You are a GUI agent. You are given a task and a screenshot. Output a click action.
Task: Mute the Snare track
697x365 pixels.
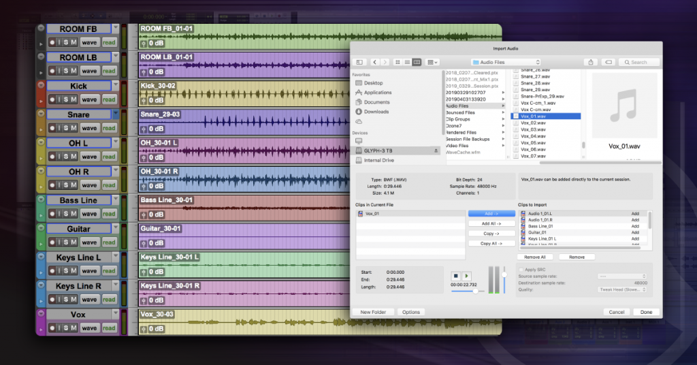[74, 128]
